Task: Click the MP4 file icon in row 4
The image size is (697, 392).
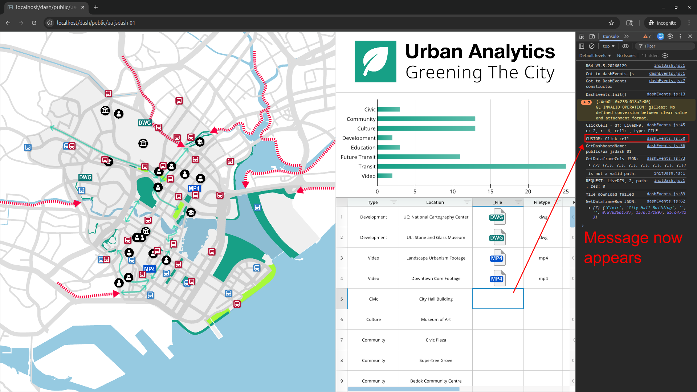Action: [x=497, y=278]
